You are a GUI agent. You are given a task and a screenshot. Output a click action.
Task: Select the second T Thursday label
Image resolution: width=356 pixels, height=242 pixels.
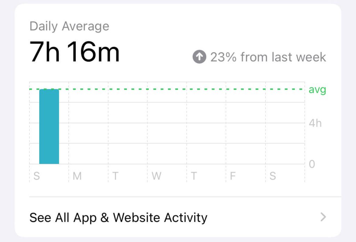pos(194,176)
